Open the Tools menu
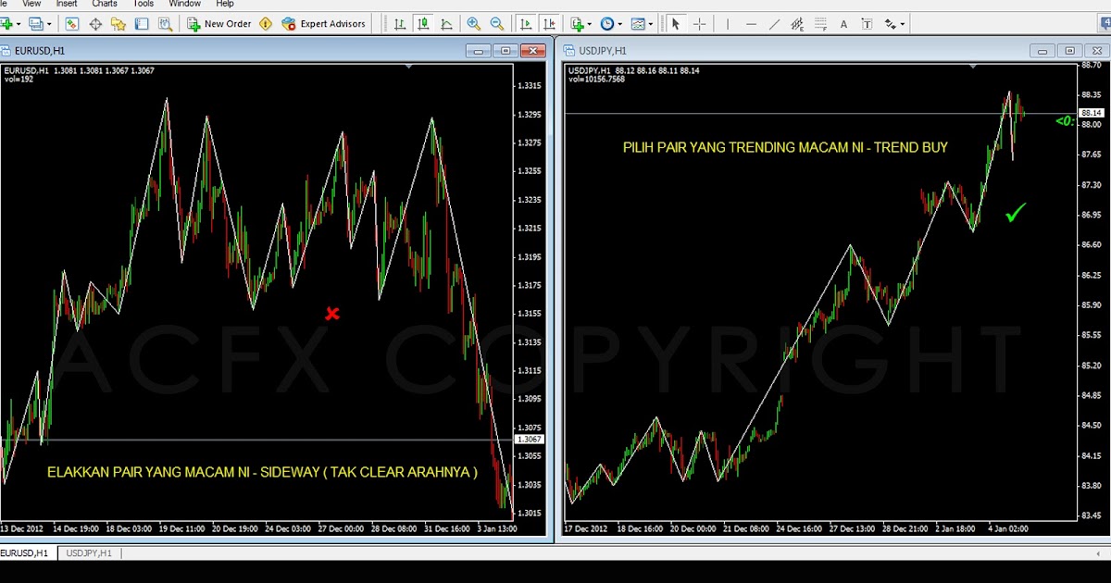 click(143, 4)
